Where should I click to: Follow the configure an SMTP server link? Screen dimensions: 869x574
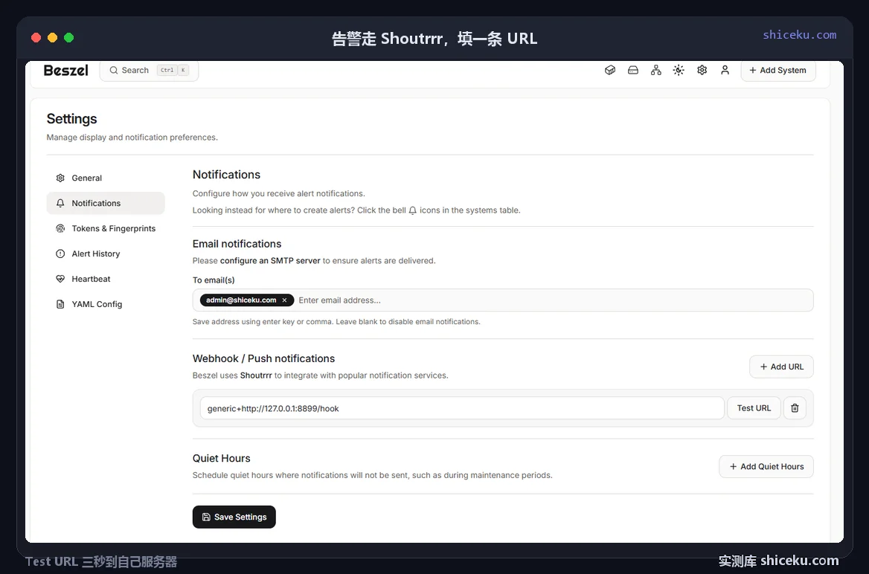tap(270, 260)
